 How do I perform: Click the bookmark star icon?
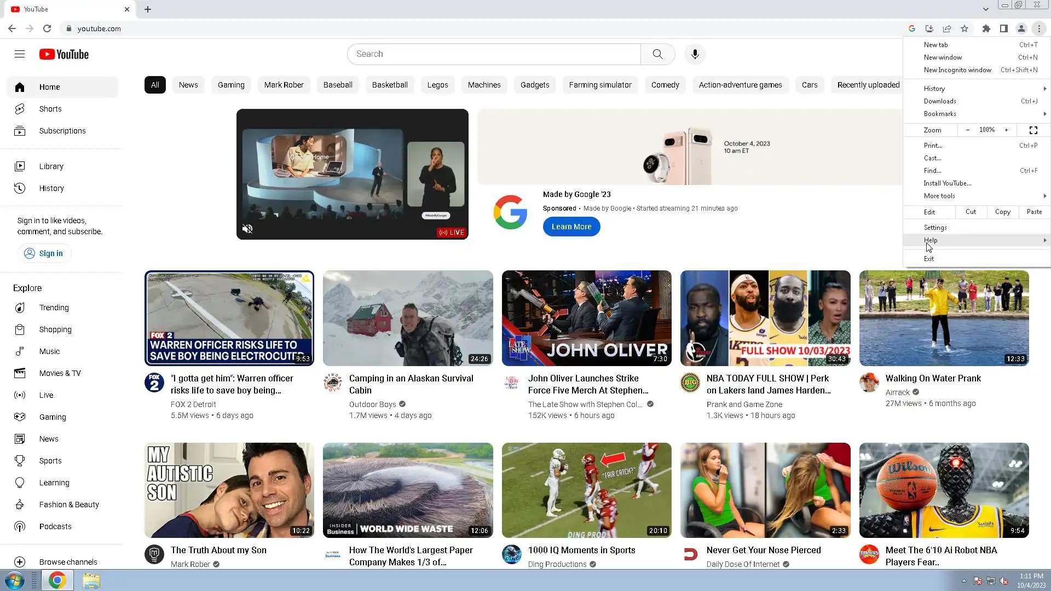coord(965,28)
